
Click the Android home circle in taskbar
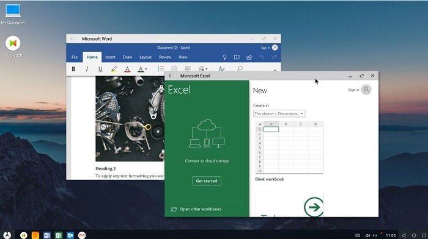tap(414, 235)
